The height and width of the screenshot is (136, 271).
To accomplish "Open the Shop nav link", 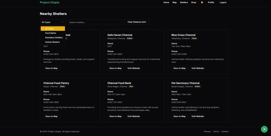I will click(194, 2).
